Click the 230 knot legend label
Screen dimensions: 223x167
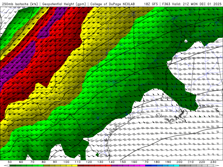click(213, 162)
